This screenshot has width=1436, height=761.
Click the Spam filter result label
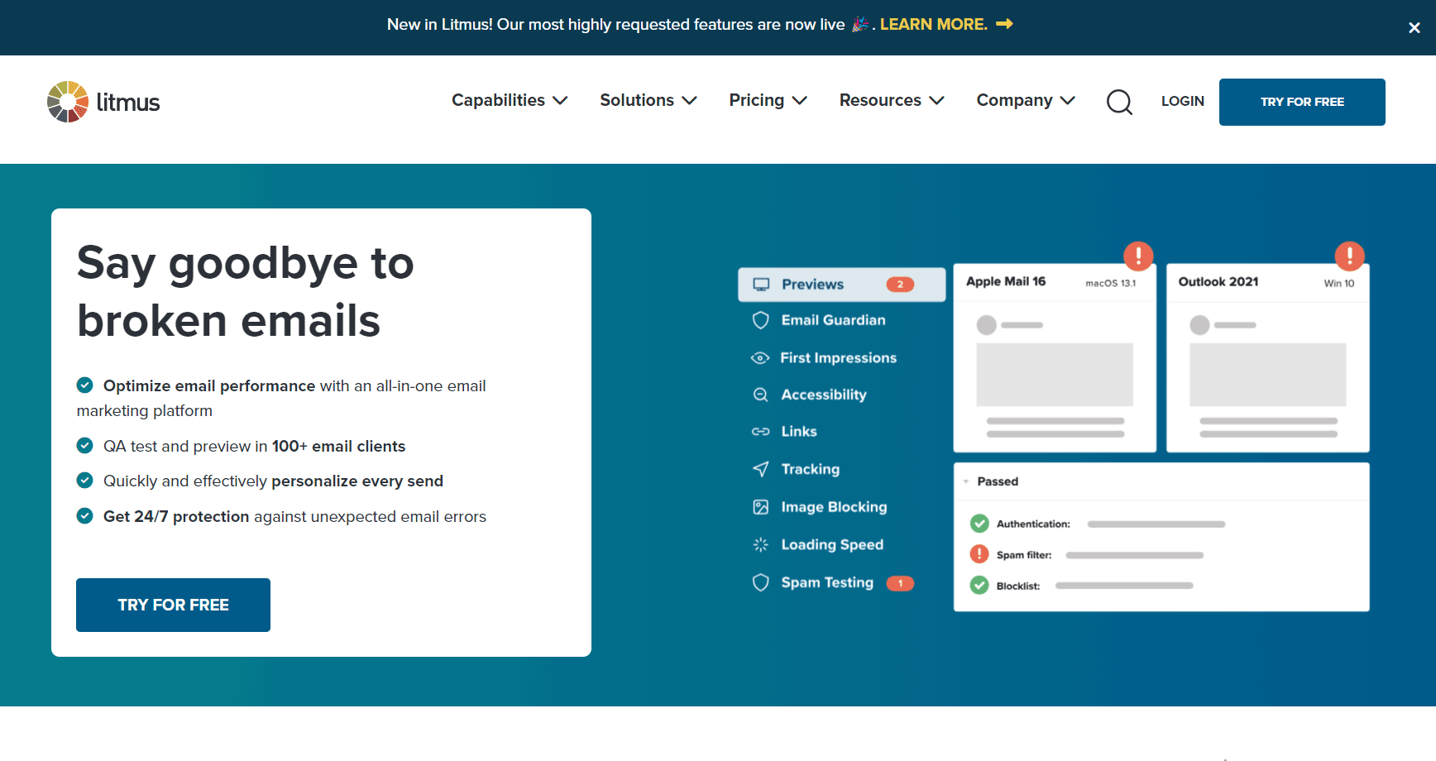(1024, 555)
